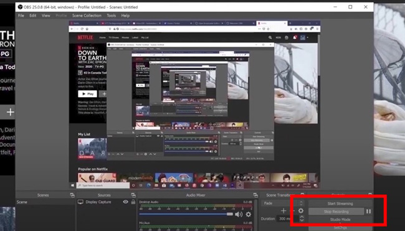The width and height of the screenshot is (405, 231).
Task: Open the Fade transition dropdown
Action: [283, 203]
